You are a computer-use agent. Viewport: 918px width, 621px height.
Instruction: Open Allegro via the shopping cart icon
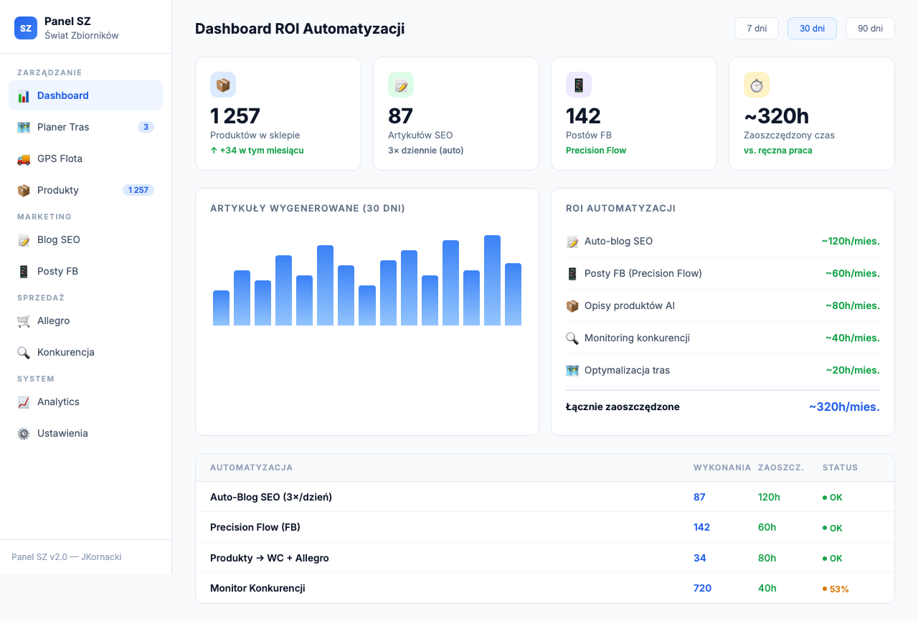coord(24,321)
